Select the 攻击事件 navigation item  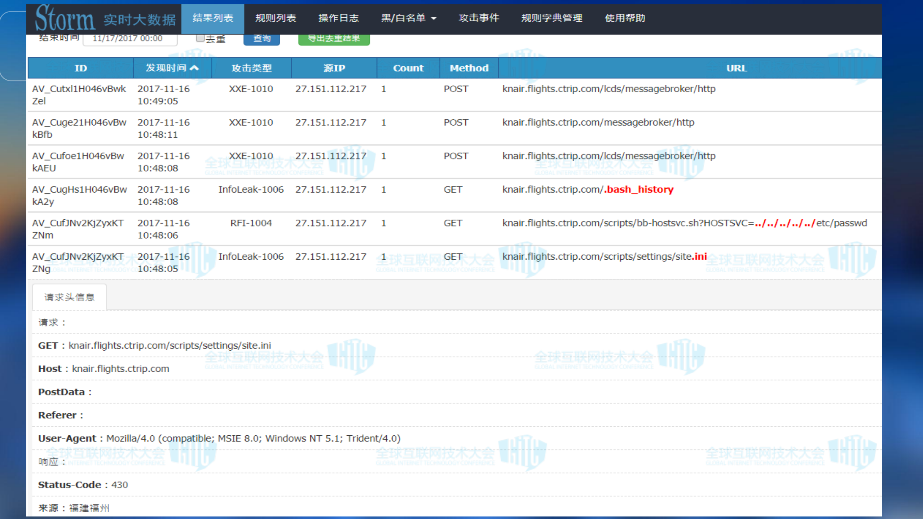(x=479, y=18)
